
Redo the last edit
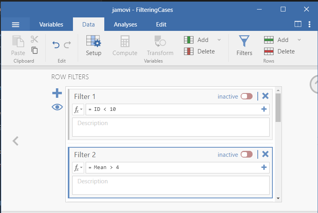click(67, 45)
